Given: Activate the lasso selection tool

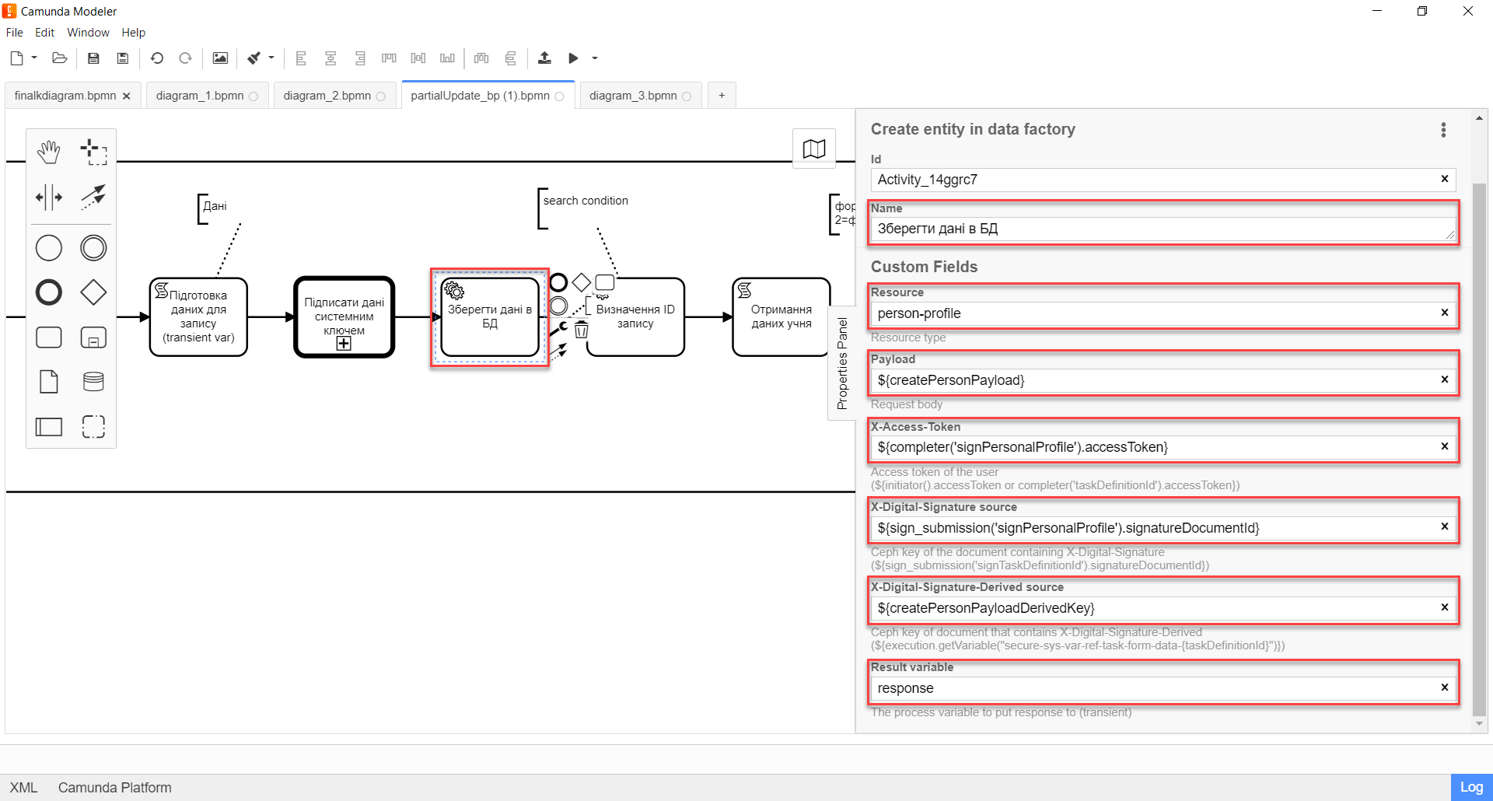Looking at the screenshot, I should click(x=93, y=152).
